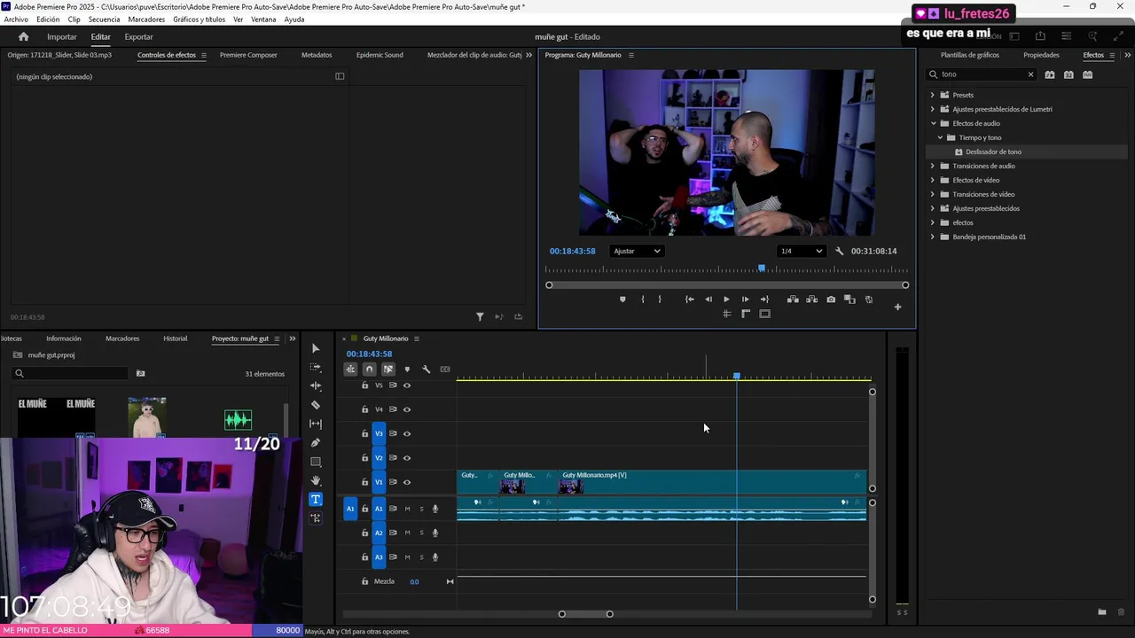Toggle timeline snapping magnet
The image size is (1135, 638).
(x=369, y=370)
